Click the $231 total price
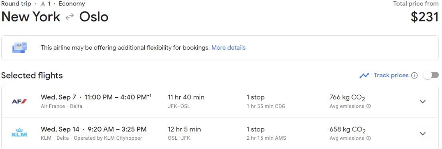The height and width of the screenshot is (149, 442). pos(424,17)
